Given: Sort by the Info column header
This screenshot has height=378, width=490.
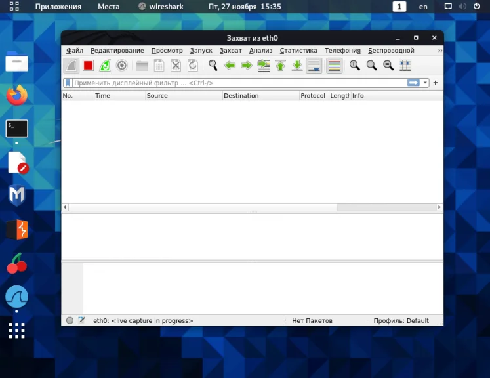Looking at the screenshot, I should [x=397, y=96].
